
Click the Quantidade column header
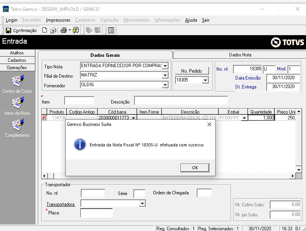click(x=261, y=112)
